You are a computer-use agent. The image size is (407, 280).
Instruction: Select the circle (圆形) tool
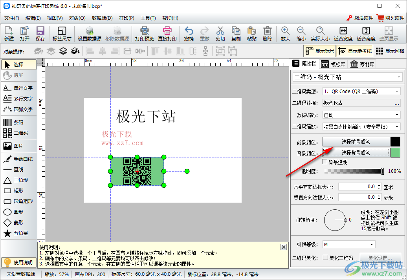19,212
